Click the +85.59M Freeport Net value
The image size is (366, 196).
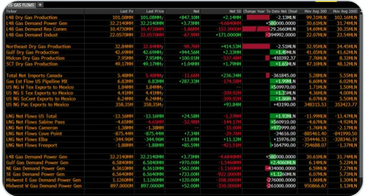pos(190,145)
